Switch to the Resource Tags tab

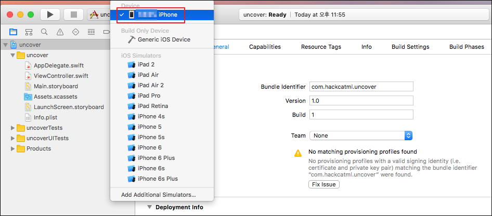[321, 47]
